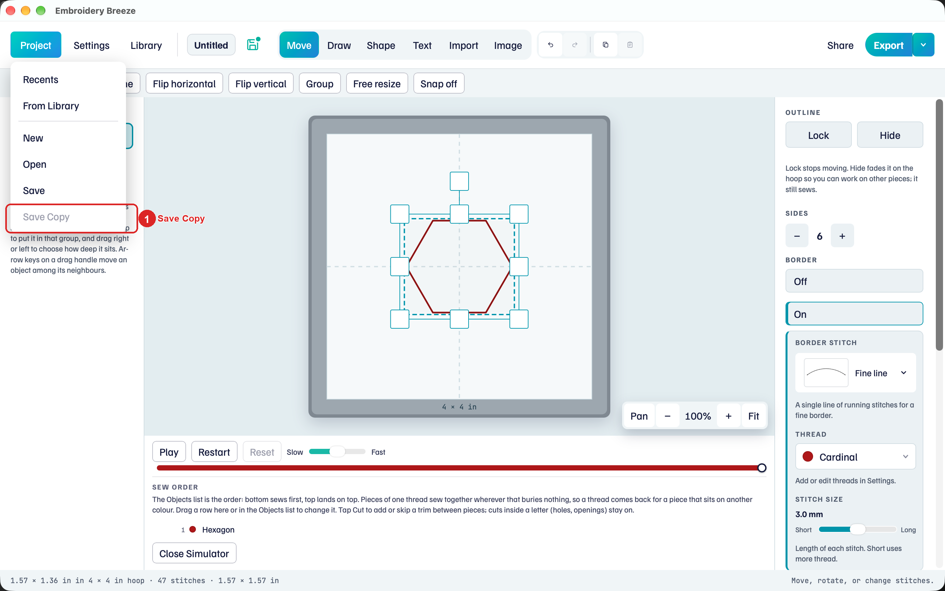Click the save disk icon beside Untitled
945x591 pixels.
coord(253,45)
